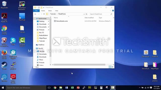Select Tutorials folder on desktop
161x90 pixels.
coord(22,29)
